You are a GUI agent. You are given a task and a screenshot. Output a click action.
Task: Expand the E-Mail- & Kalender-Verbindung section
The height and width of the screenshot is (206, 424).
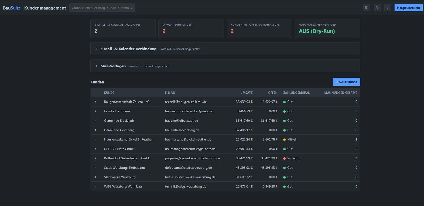[225, 49]
